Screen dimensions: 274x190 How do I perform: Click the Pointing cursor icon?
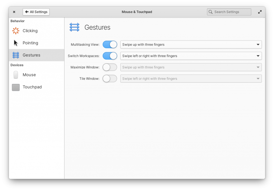pos(16,43)
